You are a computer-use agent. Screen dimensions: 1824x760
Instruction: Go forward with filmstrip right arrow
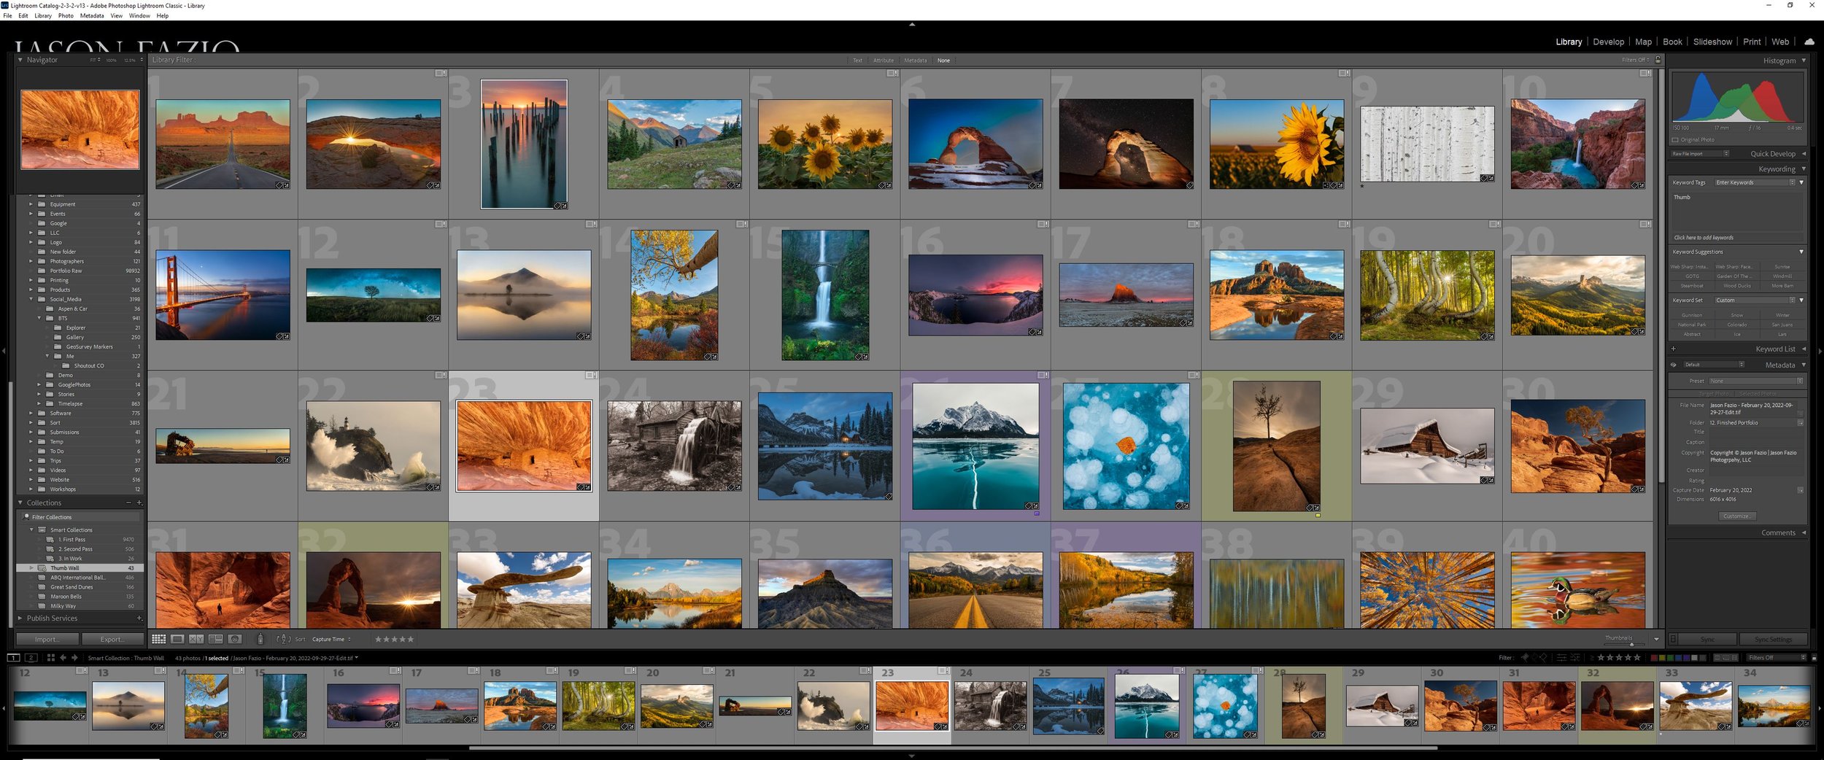point(74,658)
